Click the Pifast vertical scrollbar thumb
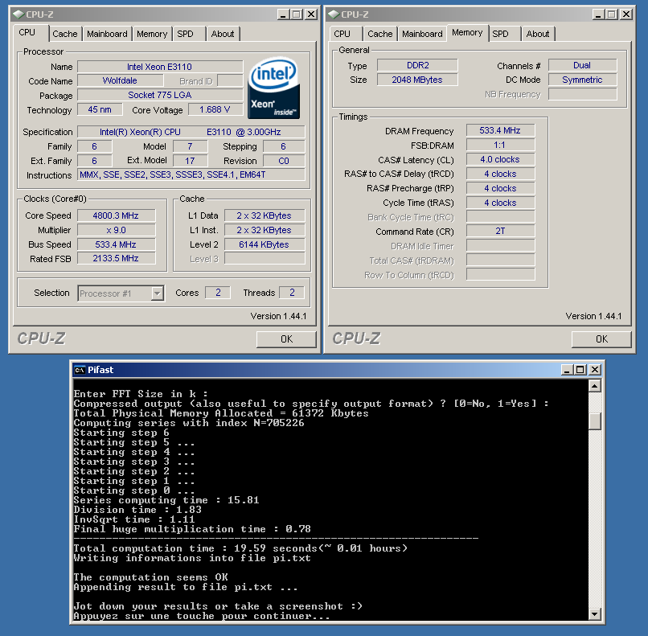 pos(595,421)
